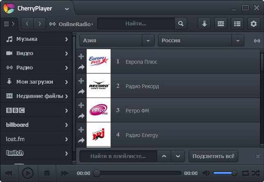Skip to next track
The width and height of the screenshot is (264, 182).
tap(65, 173)
